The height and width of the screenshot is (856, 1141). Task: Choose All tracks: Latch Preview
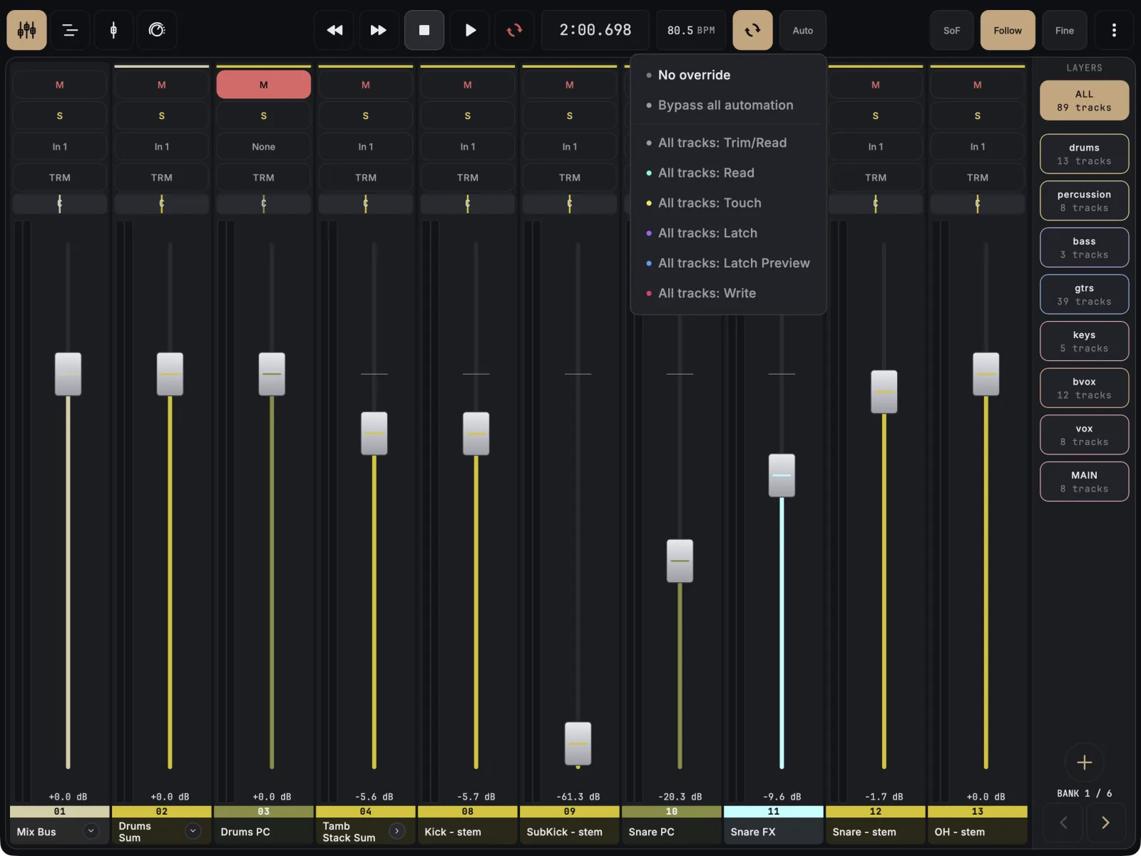tap(728, 263)
